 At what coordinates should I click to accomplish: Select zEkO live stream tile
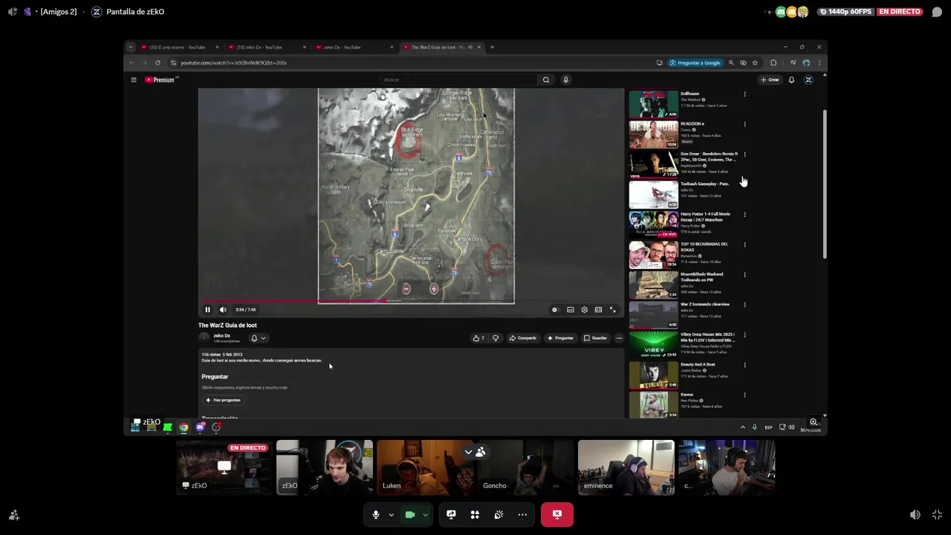point(224,467)
